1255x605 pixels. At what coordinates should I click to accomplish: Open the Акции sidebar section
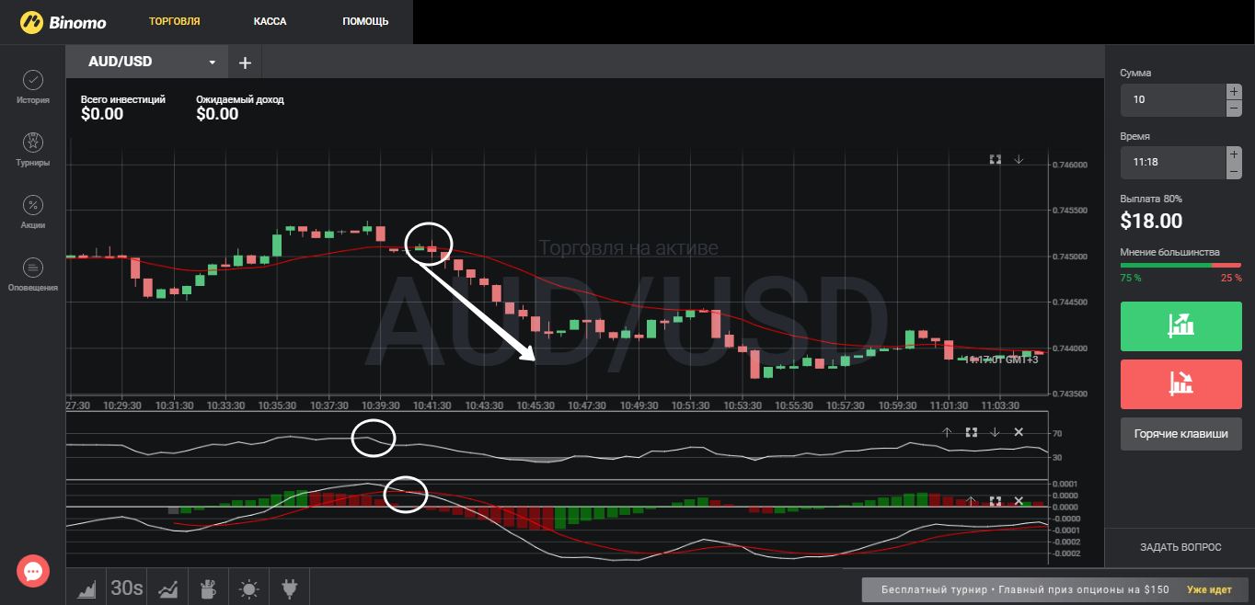point(32,212)
